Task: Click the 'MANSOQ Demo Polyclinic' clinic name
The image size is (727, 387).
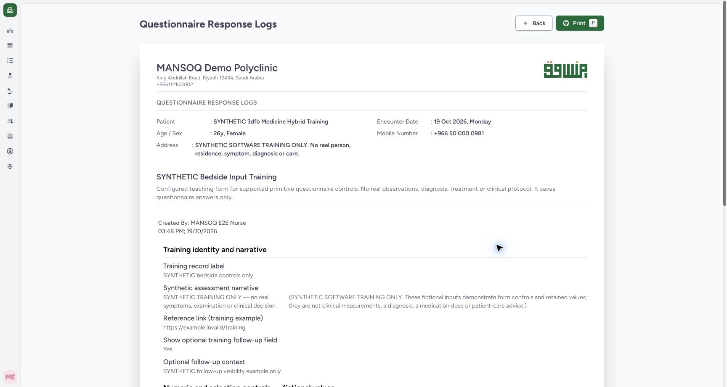Action: click(217, 68)
